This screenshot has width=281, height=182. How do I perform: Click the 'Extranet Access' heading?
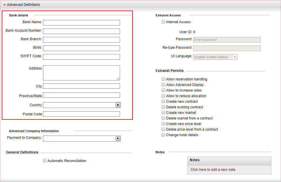point(168,15)
